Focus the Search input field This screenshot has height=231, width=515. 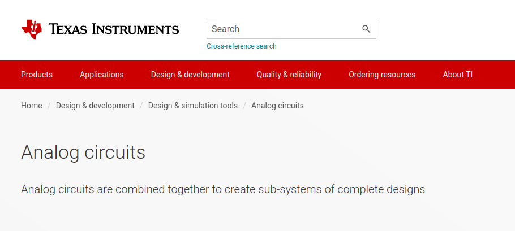[x=291, y=29]
